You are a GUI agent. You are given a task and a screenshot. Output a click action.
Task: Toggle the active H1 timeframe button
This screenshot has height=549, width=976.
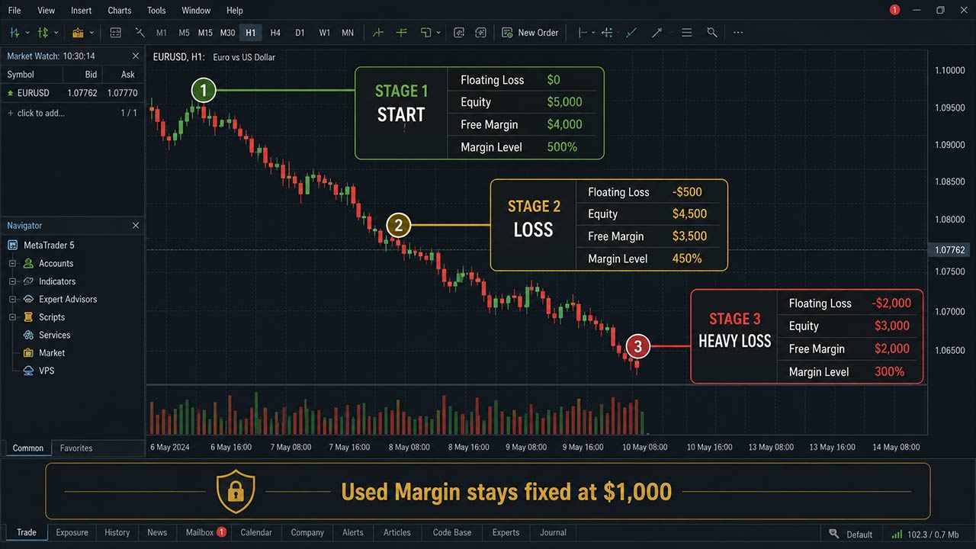tap(251, 33)
